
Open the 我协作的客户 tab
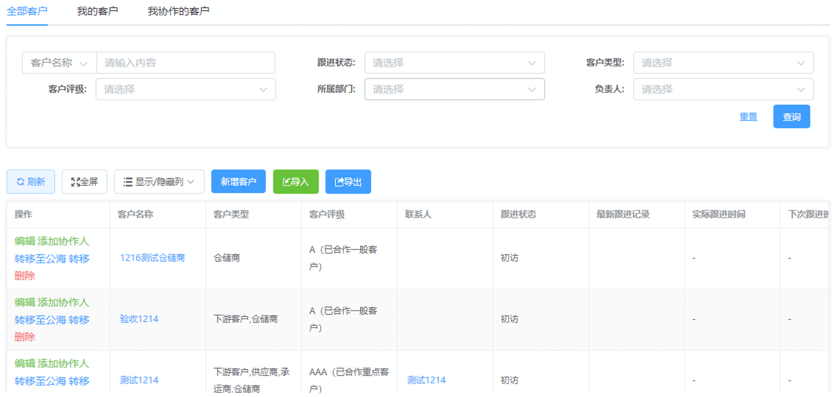pos(178,11)
